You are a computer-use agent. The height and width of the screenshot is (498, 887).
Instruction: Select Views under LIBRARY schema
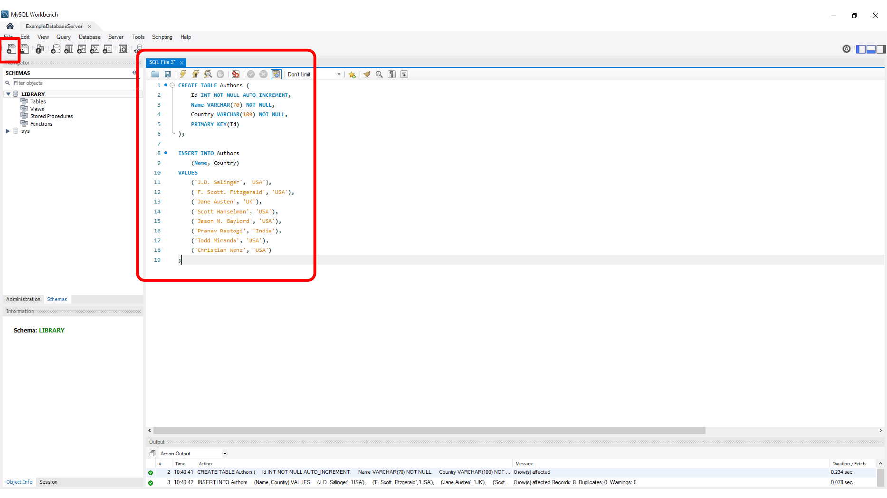37,109
